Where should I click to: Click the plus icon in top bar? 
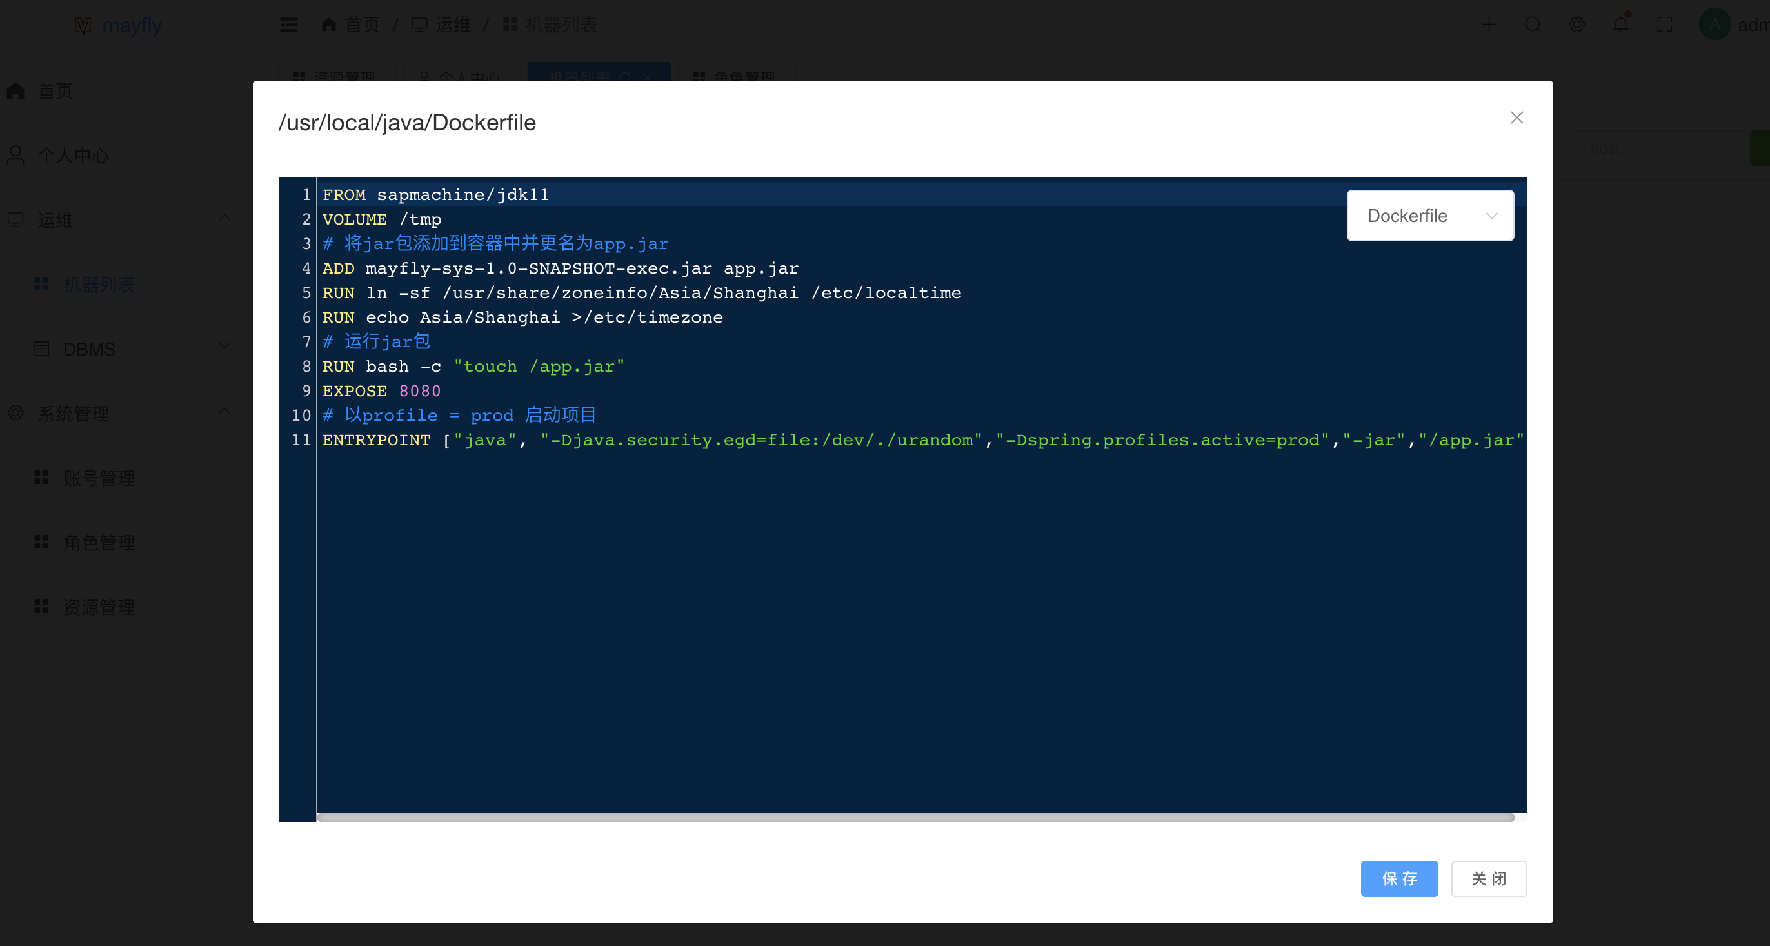click(1489, 25)
